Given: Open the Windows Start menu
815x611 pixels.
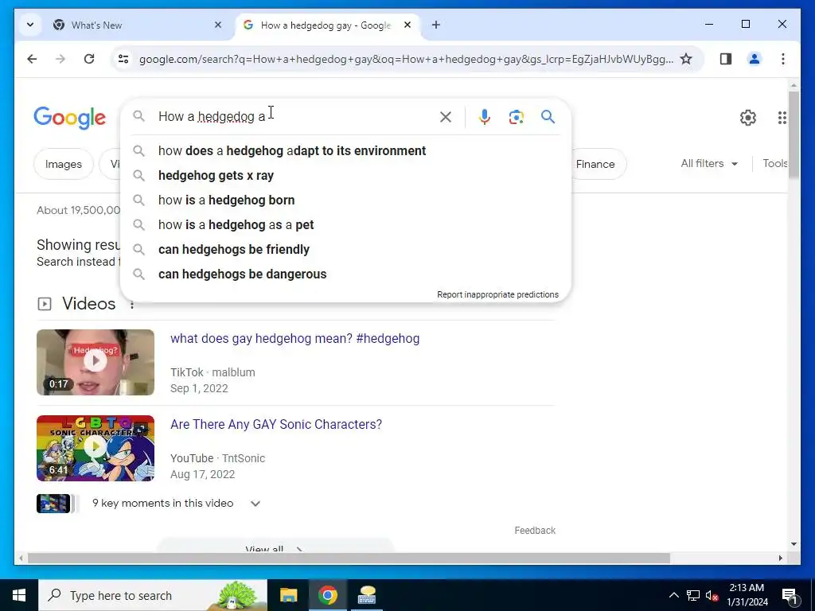Looking at the screenshot, I should pos(19,595).
